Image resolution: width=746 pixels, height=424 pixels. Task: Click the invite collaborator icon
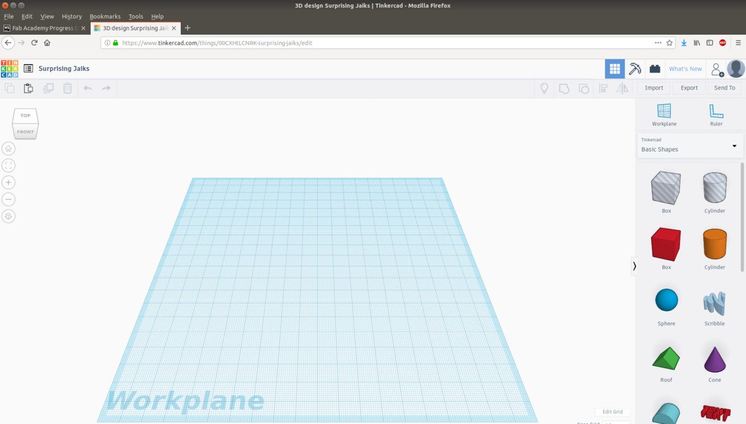pyautogui.click(x=717, y=69)
